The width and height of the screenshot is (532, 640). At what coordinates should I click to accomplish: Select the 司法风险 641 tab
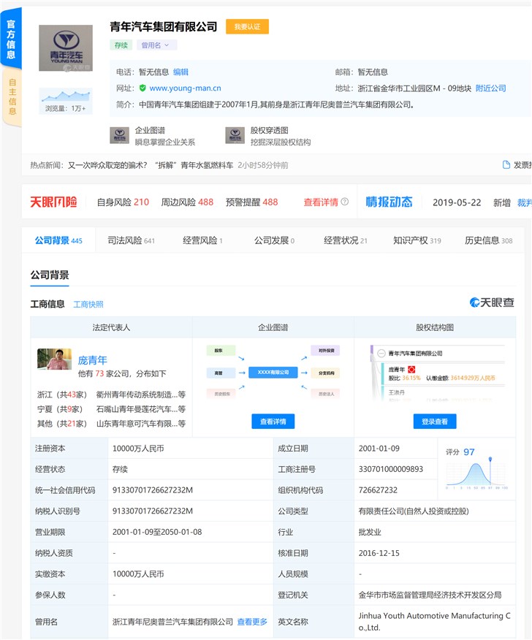pos(131,240)
